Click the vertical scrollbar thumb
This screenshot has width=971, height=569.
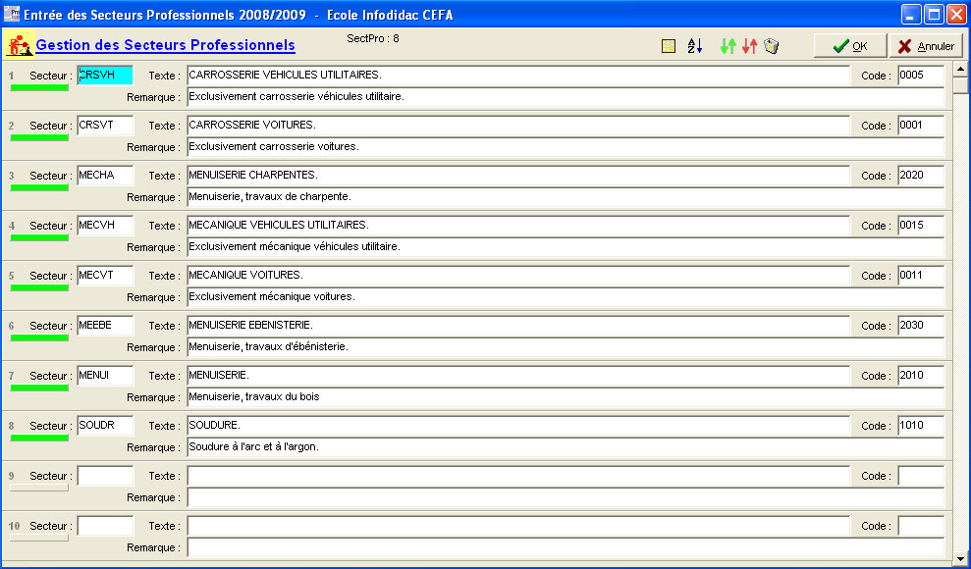click(x=960, y=84)
